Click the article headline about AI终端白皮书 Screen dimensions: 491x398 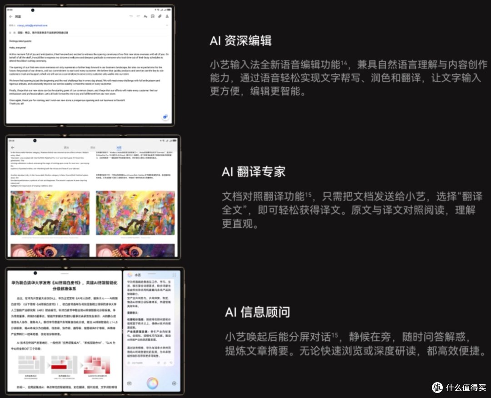[x=64, y=285]
